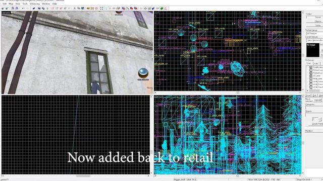This screenshot has height=181, width=323.
Task: Select Groups selection mode button
Action: coord(315,17)
